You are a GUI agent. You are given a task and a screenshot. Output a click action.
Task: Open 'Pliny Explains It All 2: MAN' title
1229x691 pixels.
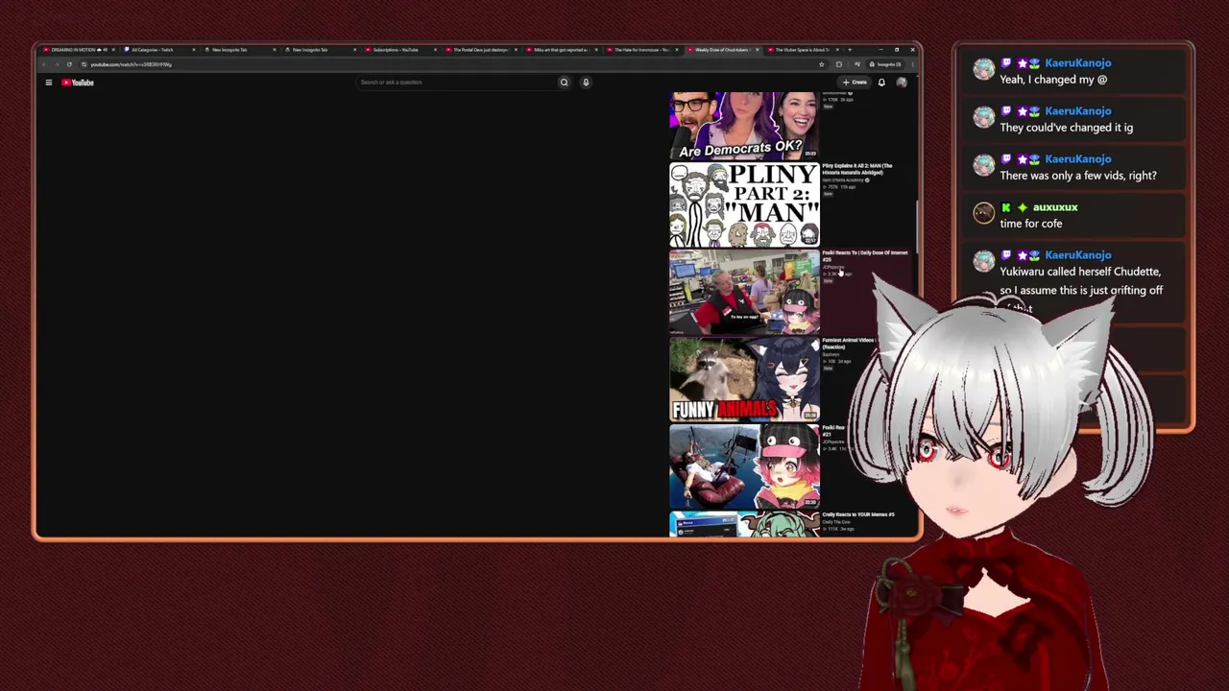pos(857,169)
